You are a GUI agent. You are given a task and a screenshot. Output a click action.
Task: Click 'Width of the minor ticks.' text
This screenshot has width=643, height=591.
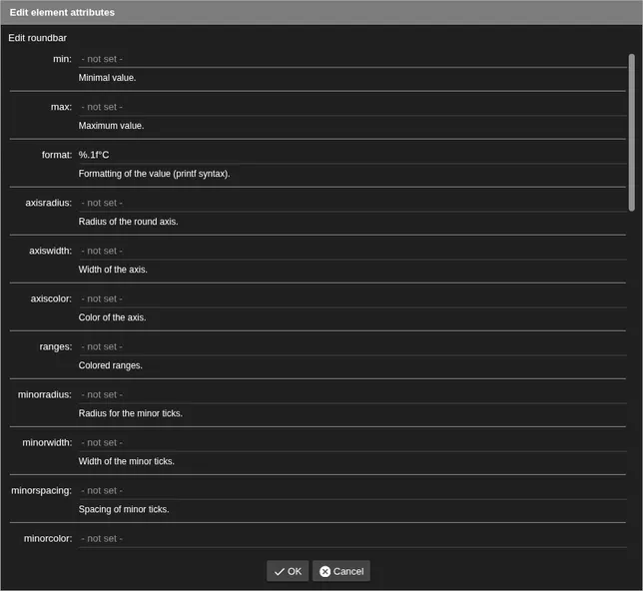tap(126, 461)
